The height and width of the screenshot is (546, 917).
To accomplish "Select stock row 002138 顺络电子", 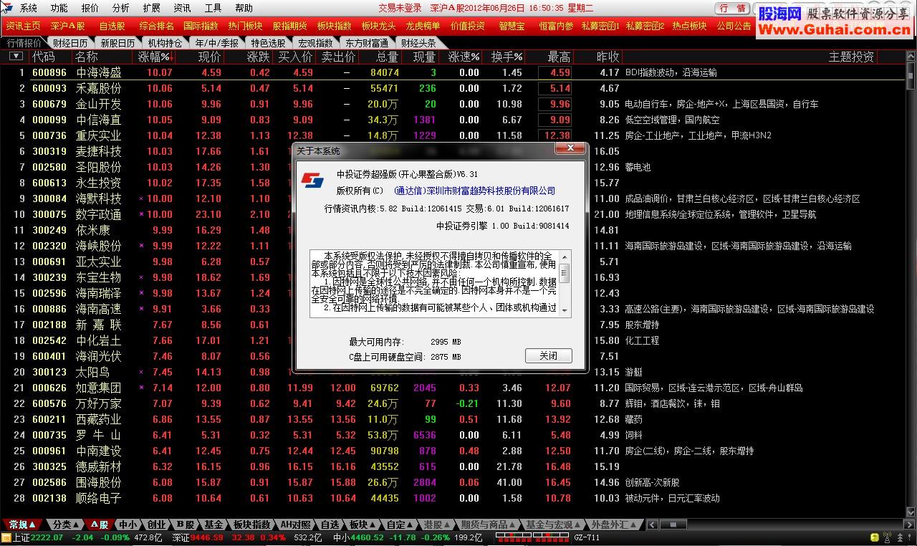I will [x=452, y=498].
